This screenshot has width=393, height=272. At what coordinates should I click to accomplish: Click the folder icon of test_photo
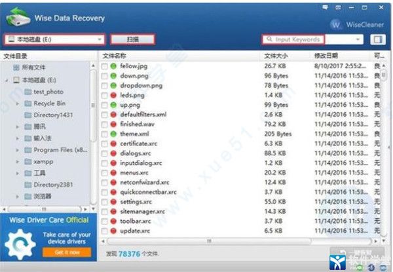point(28,92)
